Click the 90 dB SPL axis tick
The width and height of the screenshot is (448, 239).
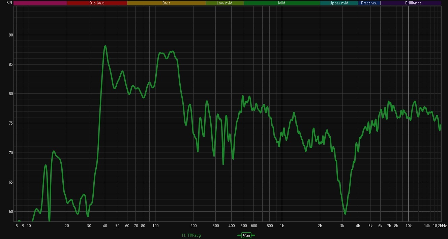[11, 35]
